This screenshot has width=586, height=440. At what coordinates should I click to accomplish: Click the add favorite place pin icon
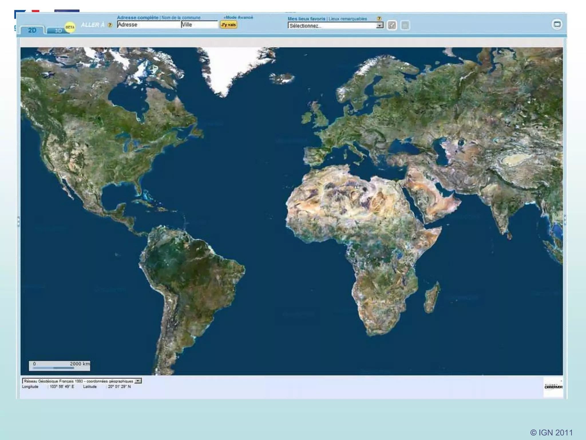(392, 25)
